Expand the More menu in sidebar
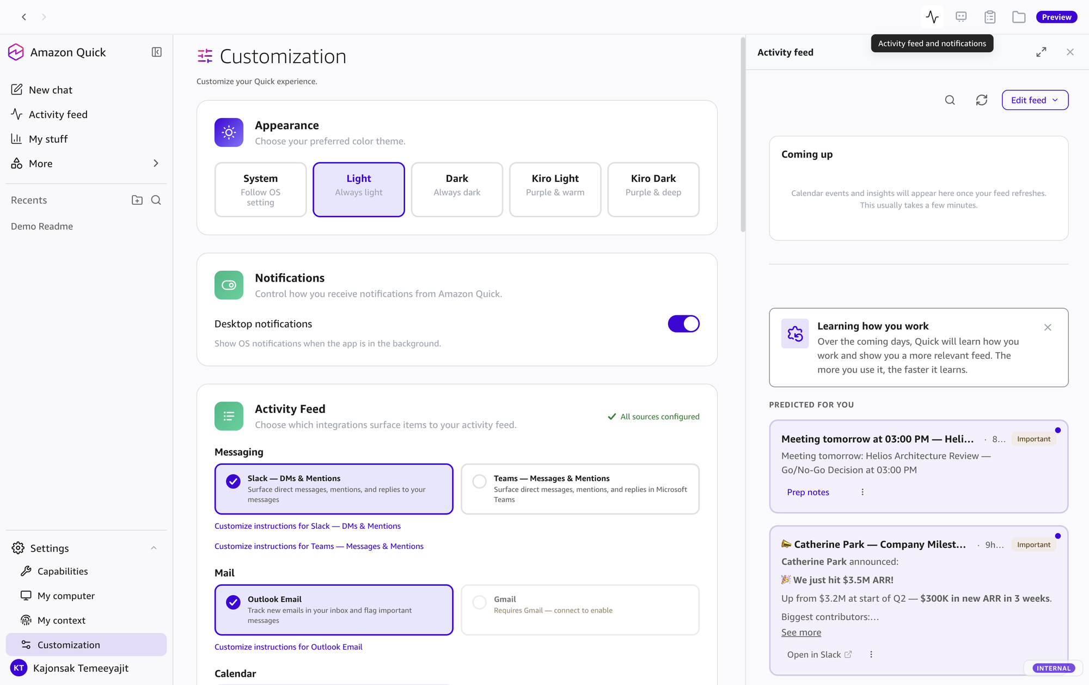This screenshot has width=1089, height=685. 86,163
